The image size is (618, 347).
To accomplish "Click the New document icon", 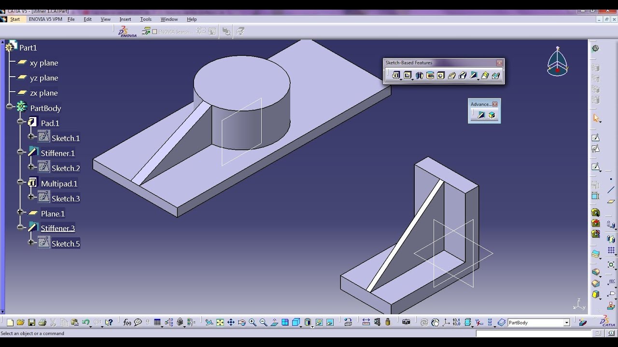I will pyautogui.click(x=10, y=322).
